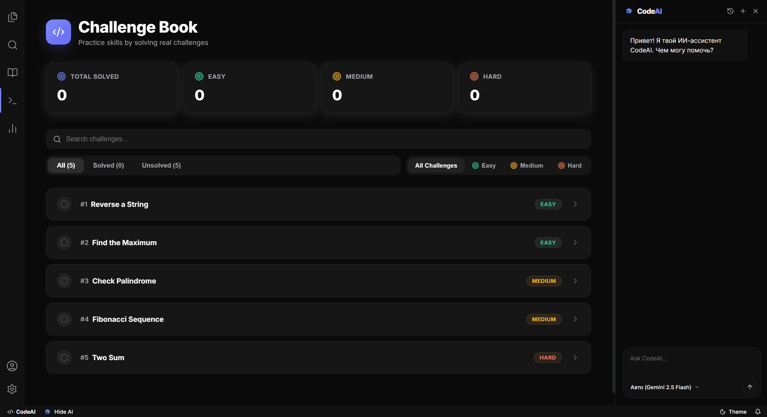
Task: Open the Reverse a String challenge title
Action: click(x=119, y=204)
